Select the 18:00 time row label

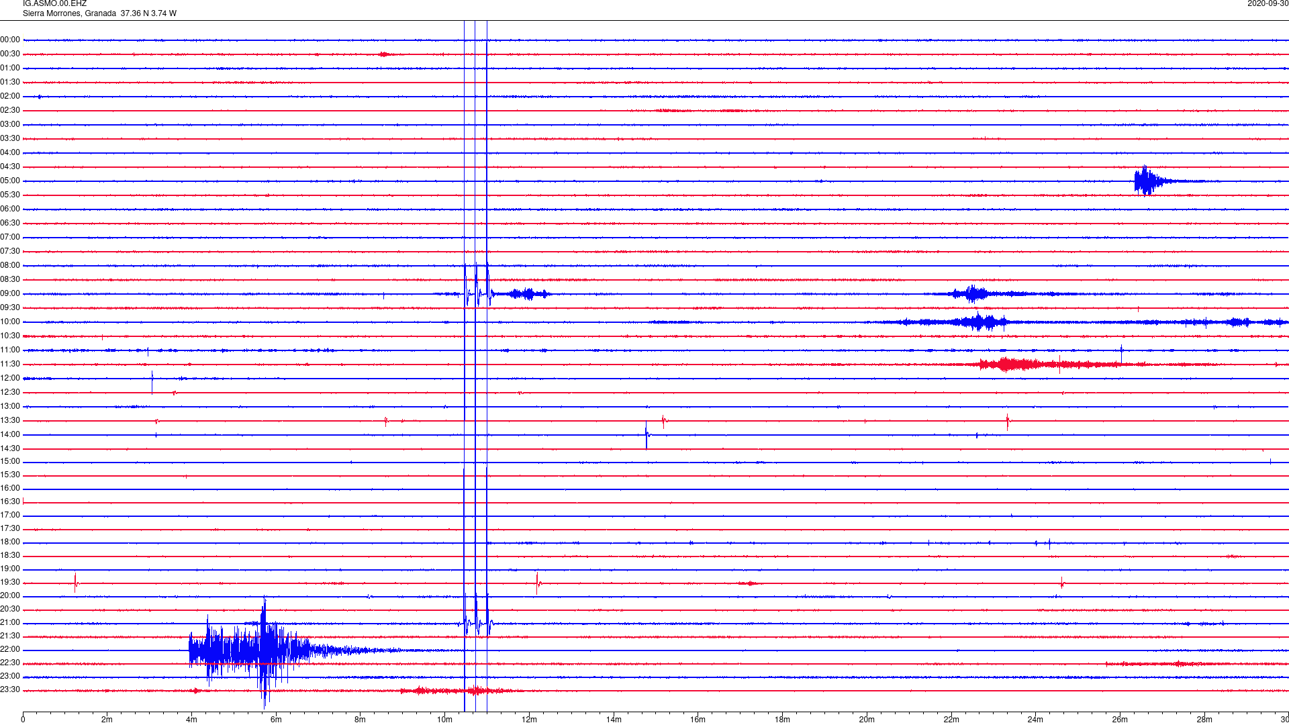(10, 542)
